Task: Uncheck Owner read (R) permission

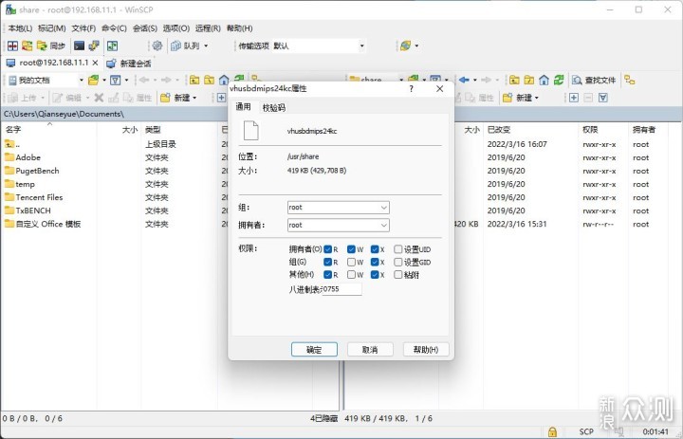Action: coord(328,249)
